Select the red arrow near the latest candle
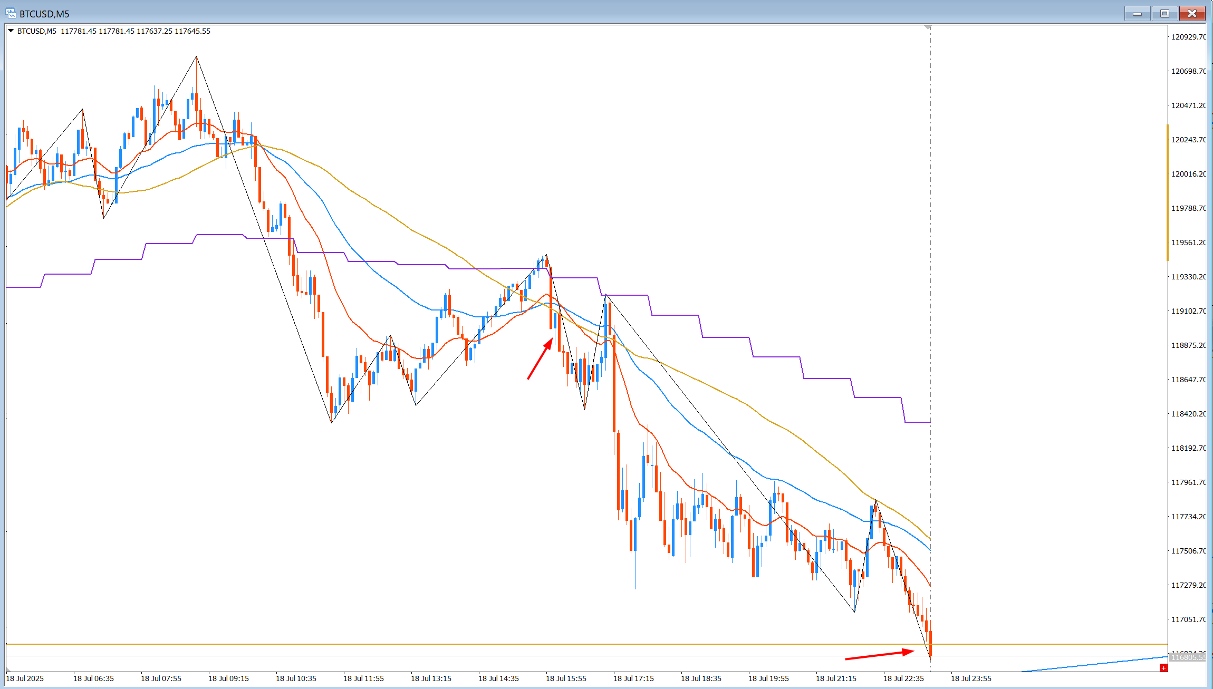Screen dimensions: 1213x689 880,654
